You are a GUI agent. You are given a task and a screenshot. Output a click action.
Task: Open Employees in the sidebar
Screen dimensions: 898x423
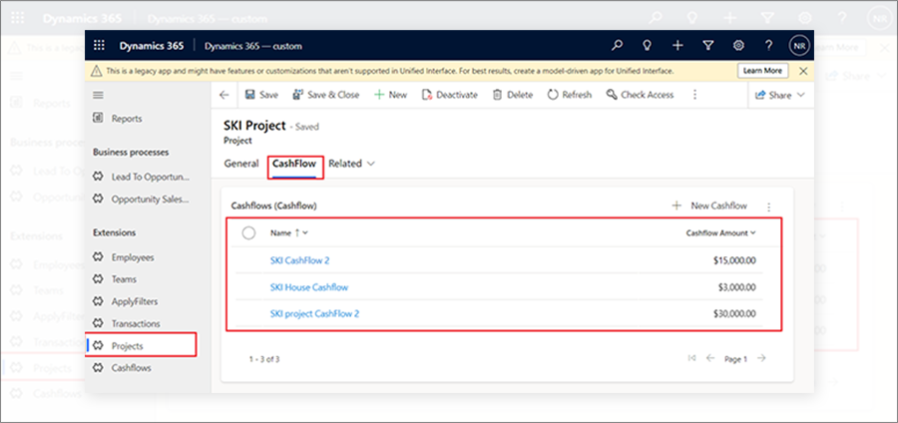[124, 257]
